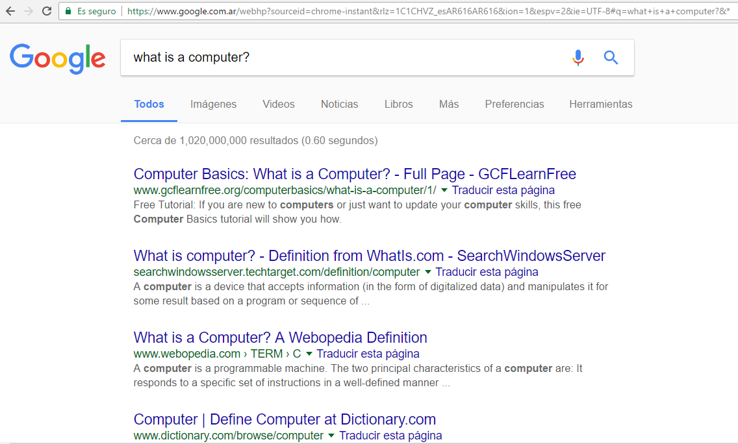
Task: Start voice search with microphone icon
Action: [x=578, y=57]
